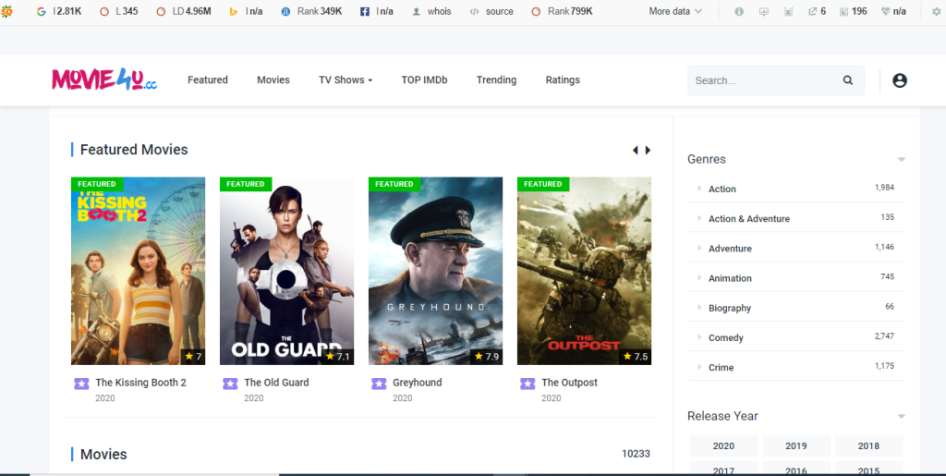Image resolution: width=946 pixels, height=476 pixels.
Task: Click LD 4.96M metric in SEO bar
Action: (184, 11)
